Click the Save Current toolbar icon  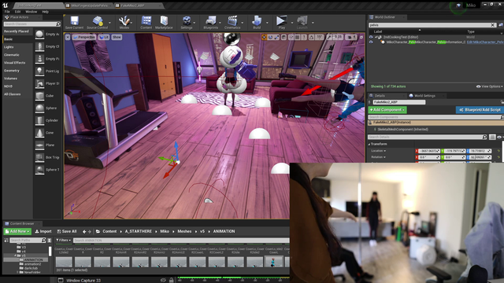[x=74, y=23]
